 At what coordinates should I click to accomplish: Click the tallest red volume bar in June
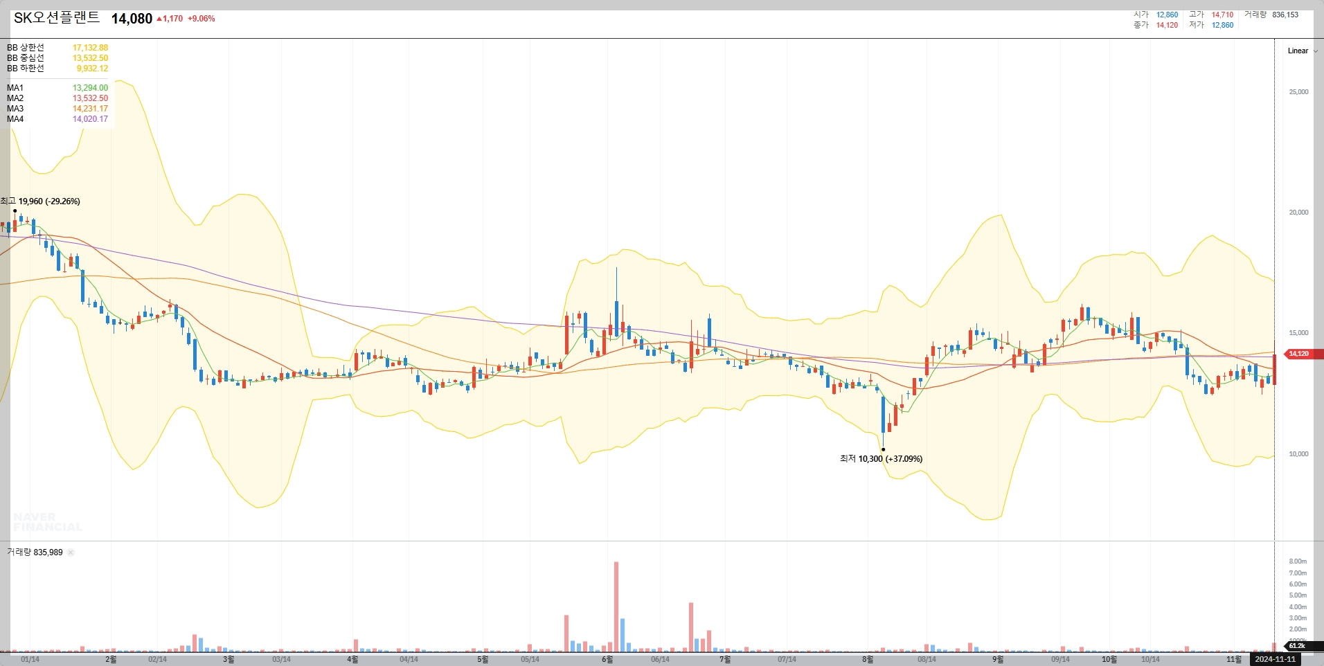pyautogui.click(x=616, y=606)
